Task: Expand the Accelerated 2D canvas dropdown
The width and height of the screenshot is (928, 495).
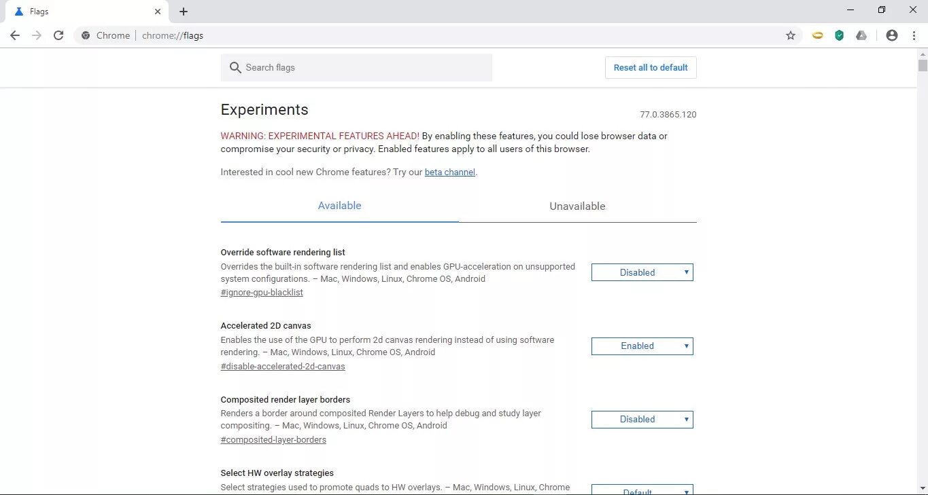Action: pos(642,346)
